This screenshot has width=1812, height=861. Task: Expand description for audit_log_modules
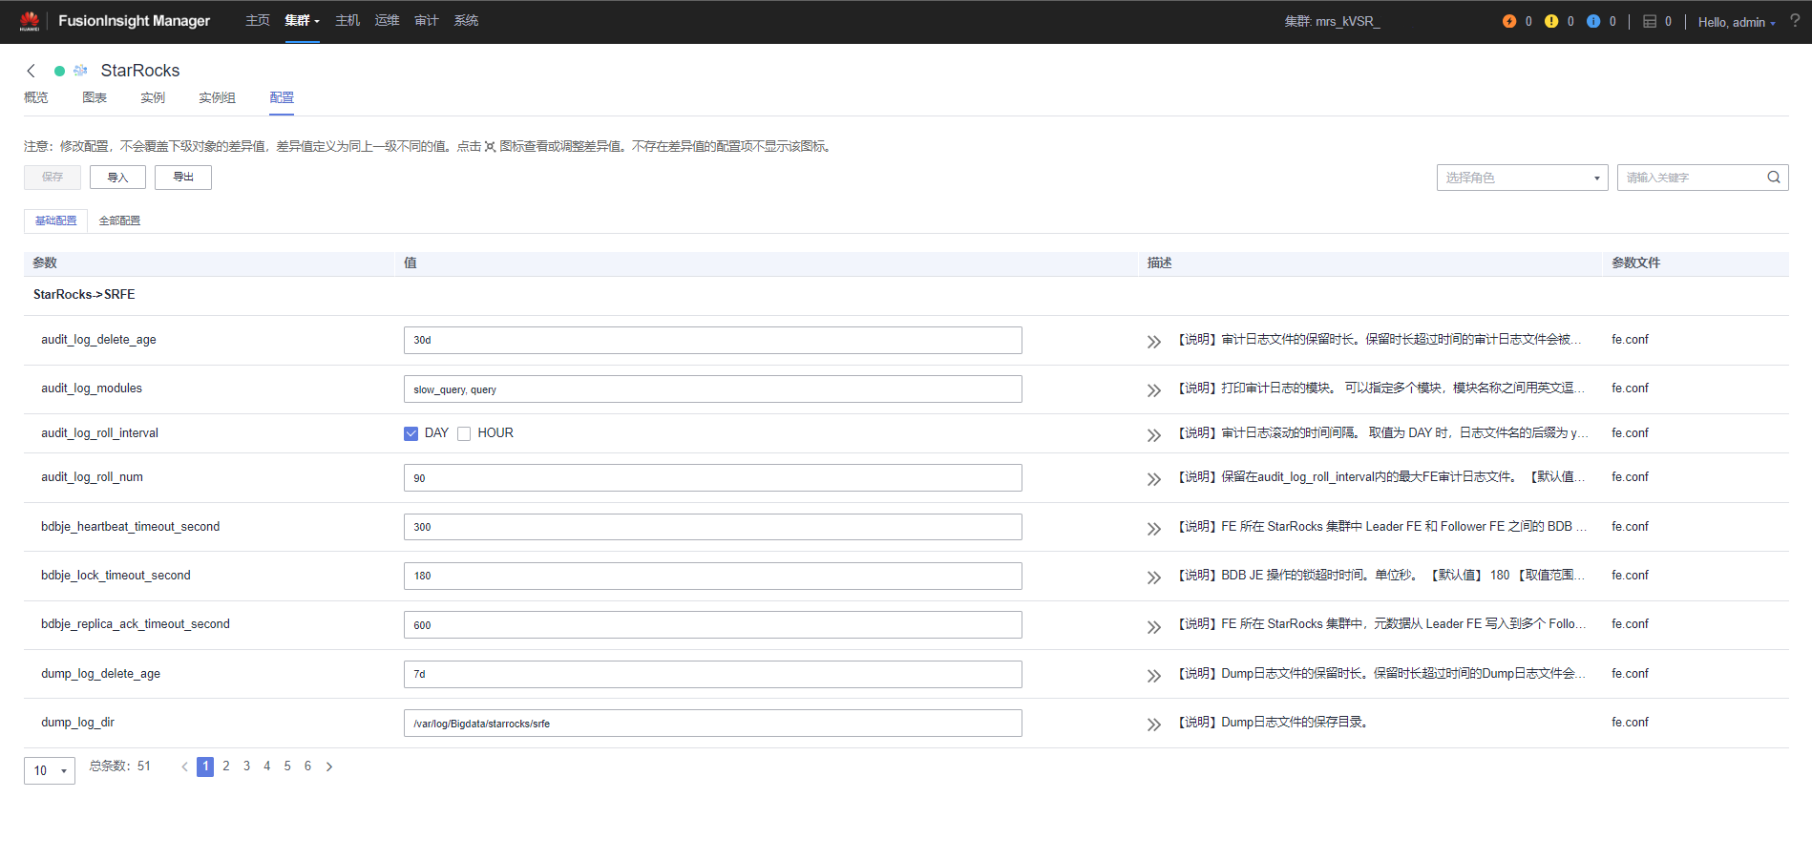[1154, 390]
